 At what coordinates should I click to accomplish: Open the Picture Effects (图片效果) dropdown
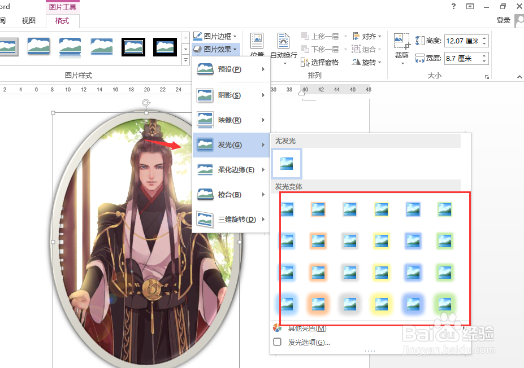click(x=215, y=49)
